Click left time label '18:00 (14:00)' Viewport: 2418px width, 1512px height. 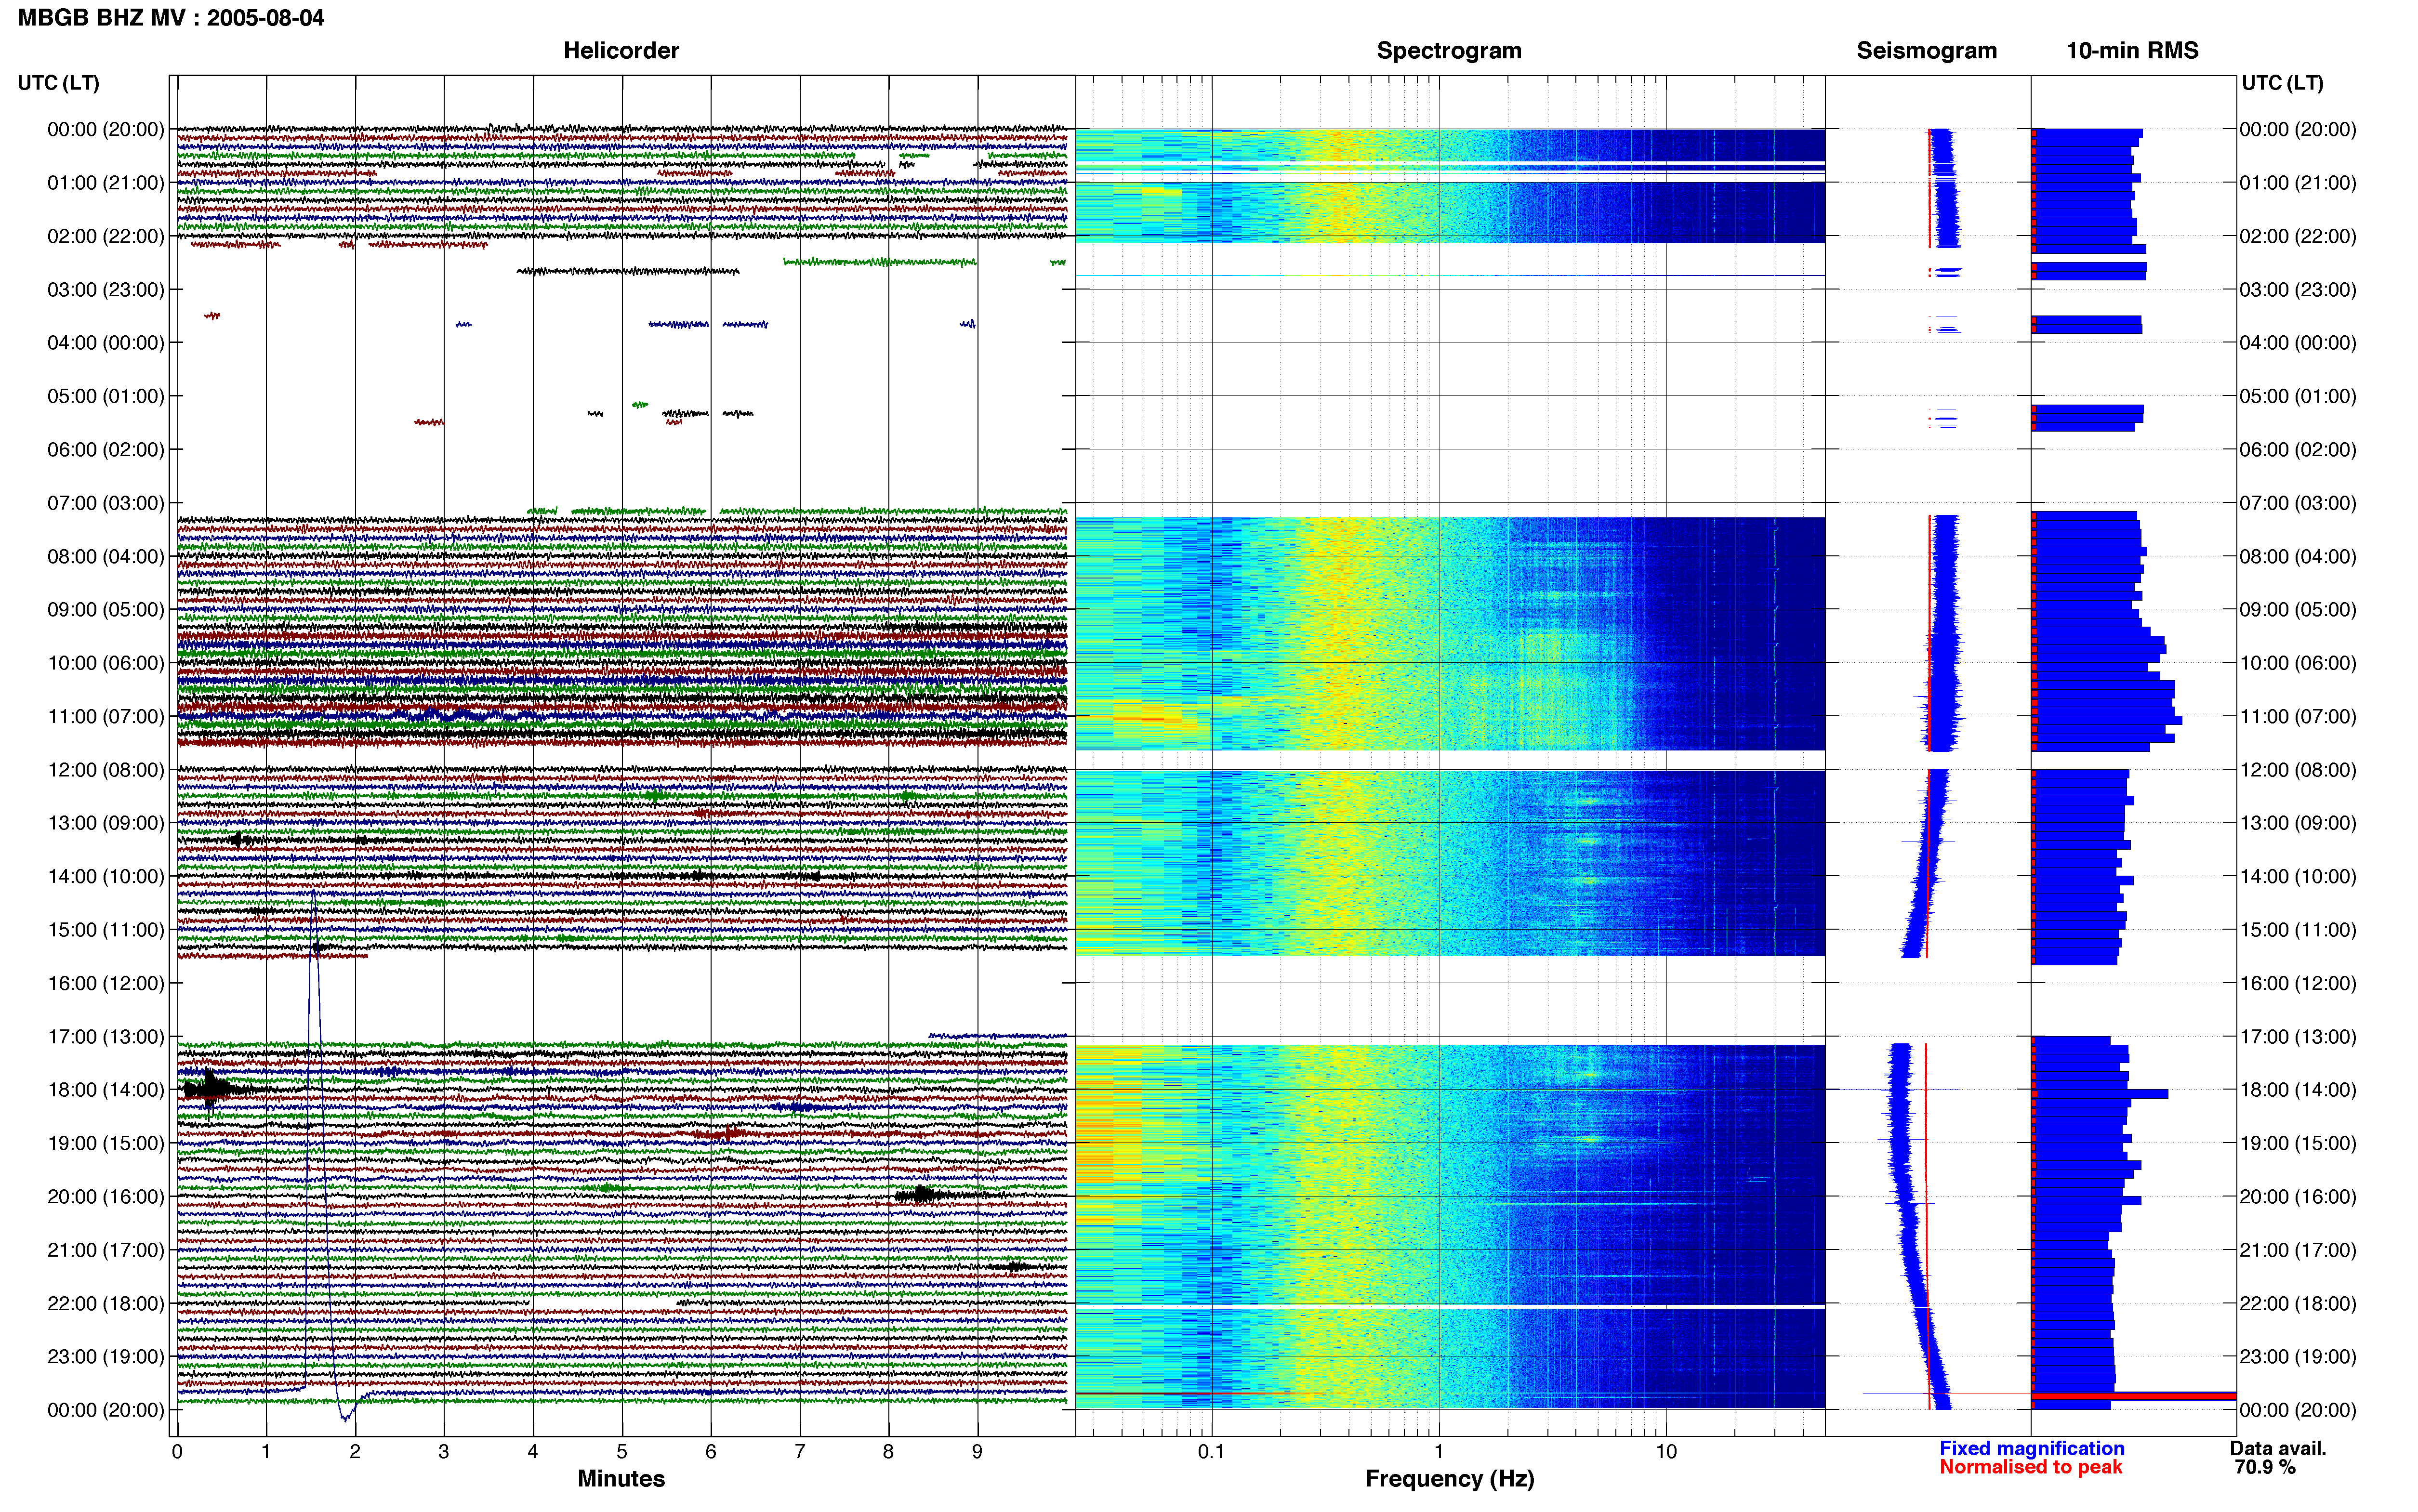pyautogui.click(x=106, y=1090)
